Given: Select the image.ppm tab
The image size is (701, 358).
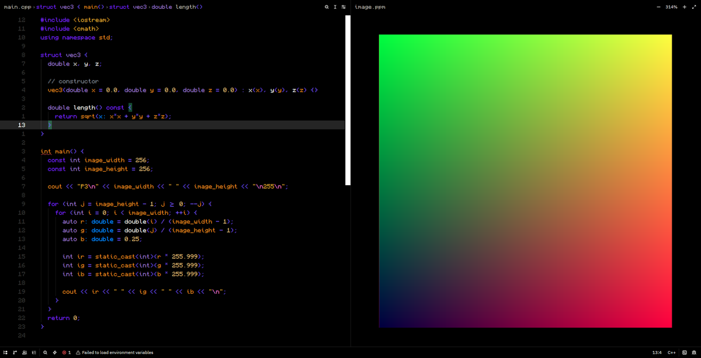Looking at the screenshot, I should click(x=370, y=7).
